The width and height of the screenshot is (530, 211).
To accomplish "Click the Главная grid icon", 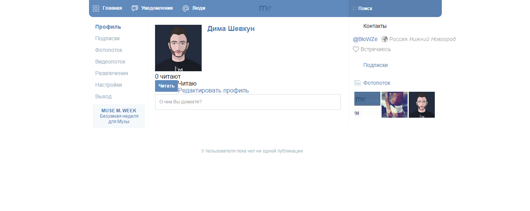I will (96, 8).
